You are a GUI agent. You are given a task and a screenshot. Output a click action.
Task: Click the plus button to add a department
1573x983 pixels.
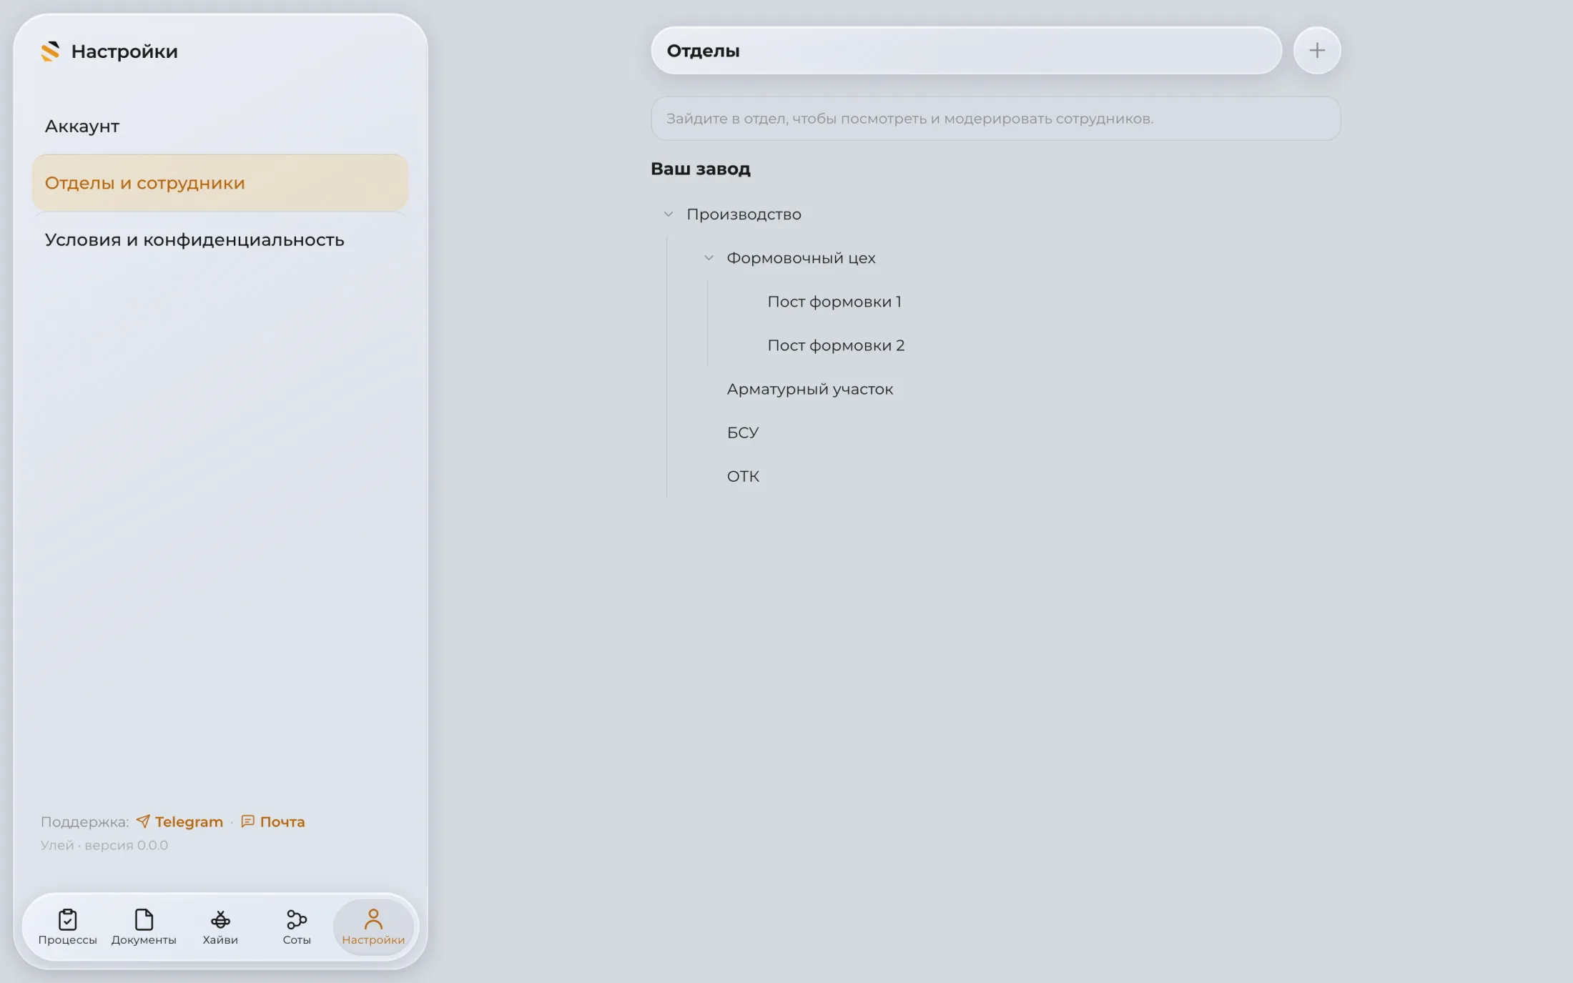pyautogui.click(x=1316, y=51)
